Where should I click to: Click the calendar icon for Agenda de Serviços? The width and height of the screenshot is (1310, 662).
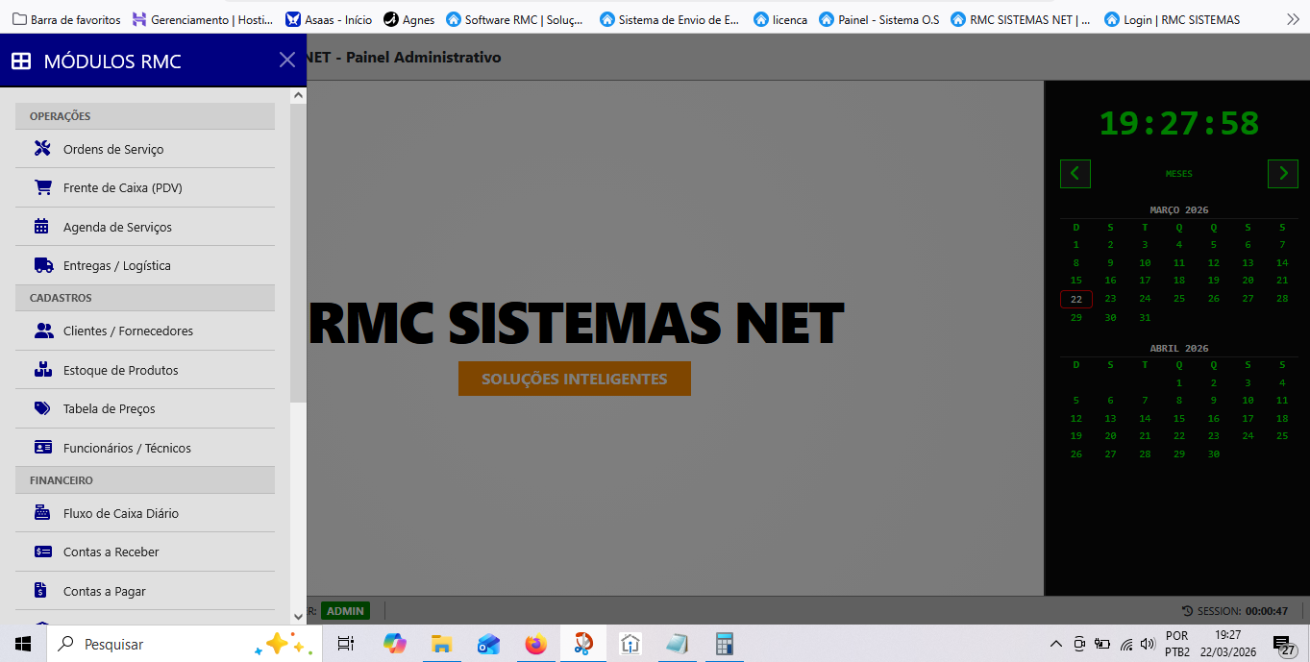42,227
